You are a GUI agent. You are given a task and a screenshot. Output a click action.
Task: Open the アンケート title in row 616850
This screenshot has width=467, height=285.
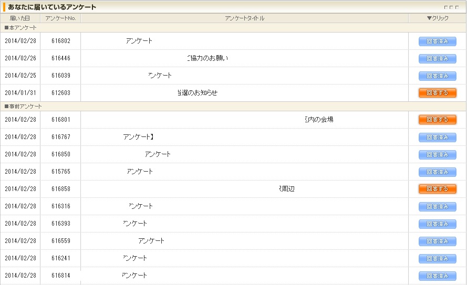pos(158,154)
